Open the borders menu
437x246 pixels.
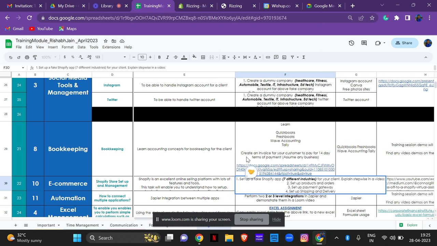click(x=203, y=57)
